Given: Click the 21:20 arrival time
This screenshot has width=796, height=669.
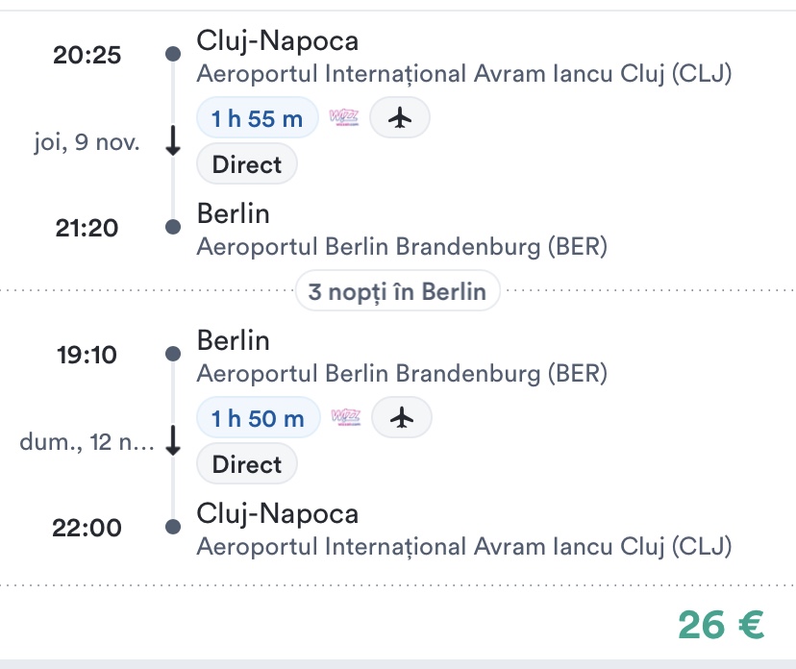Looking at the screenshot, I should pyautogui.click(x=87, y=228).
